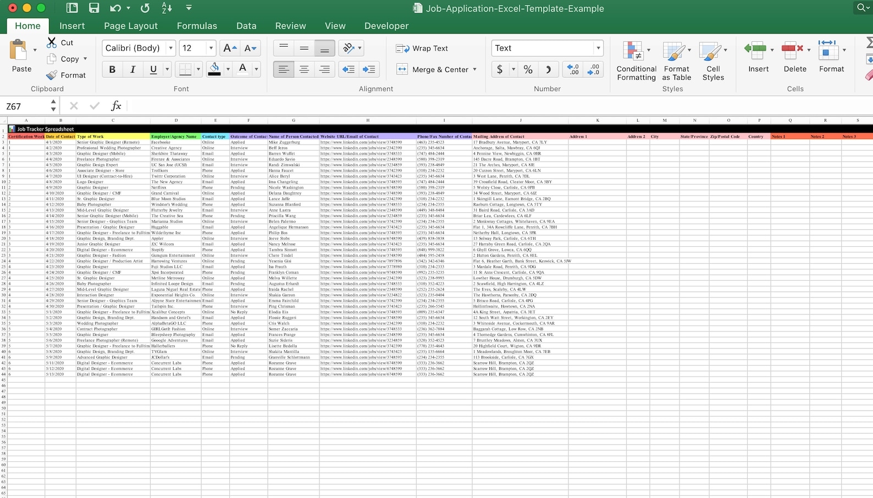The image size is (873, 498).
Task: Click the Delete cells button
Action: coord(794,57)
